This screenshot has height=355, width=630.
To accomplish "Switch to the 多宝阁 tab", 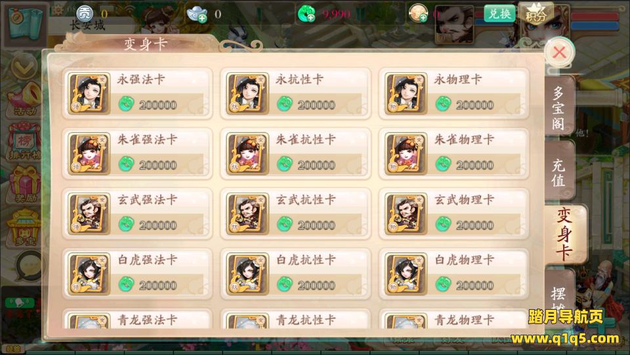I will pyautogui.click(x=558, y=107).
